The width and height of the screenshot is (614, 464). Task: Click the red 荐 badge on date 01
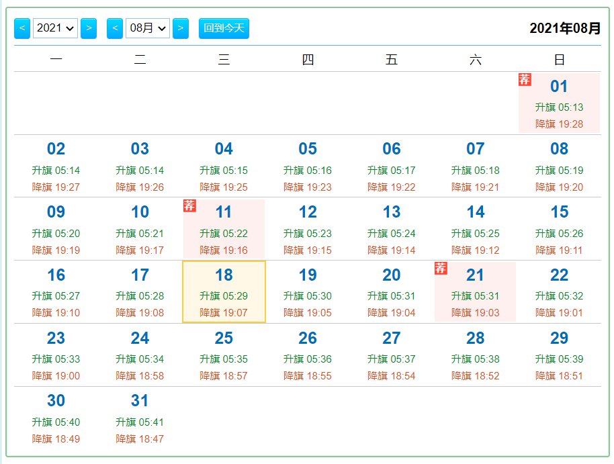point(525,79)
